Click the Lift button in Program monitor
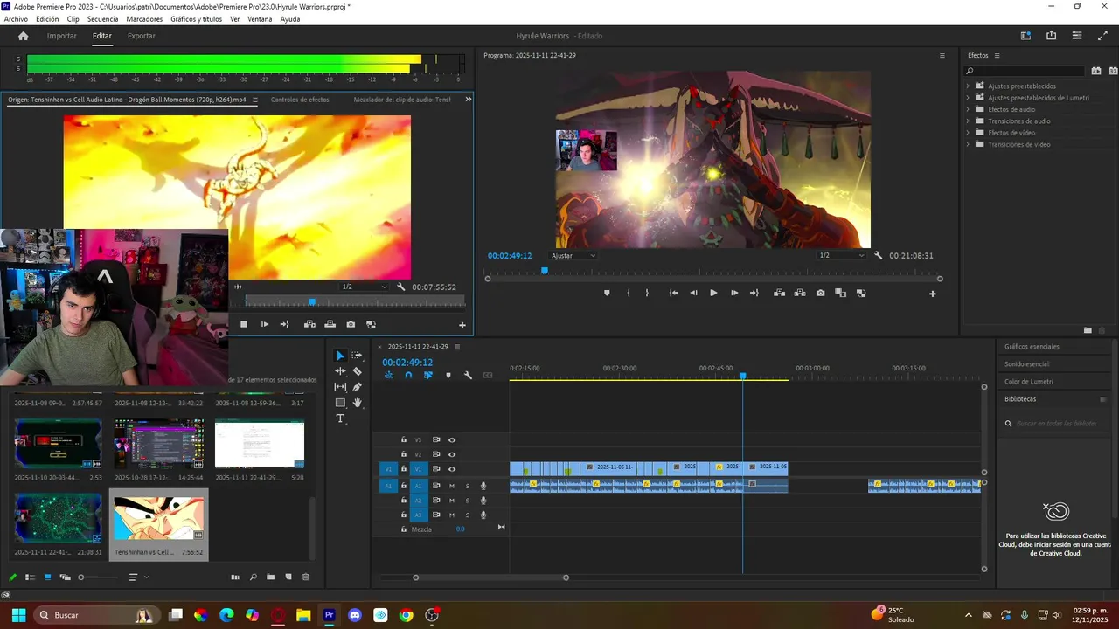This screenshot has width=1119, height=629. coord(779,294)
